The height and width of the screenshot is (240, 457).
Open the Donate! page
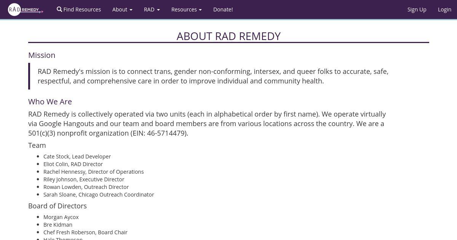(x=223, y=10)
